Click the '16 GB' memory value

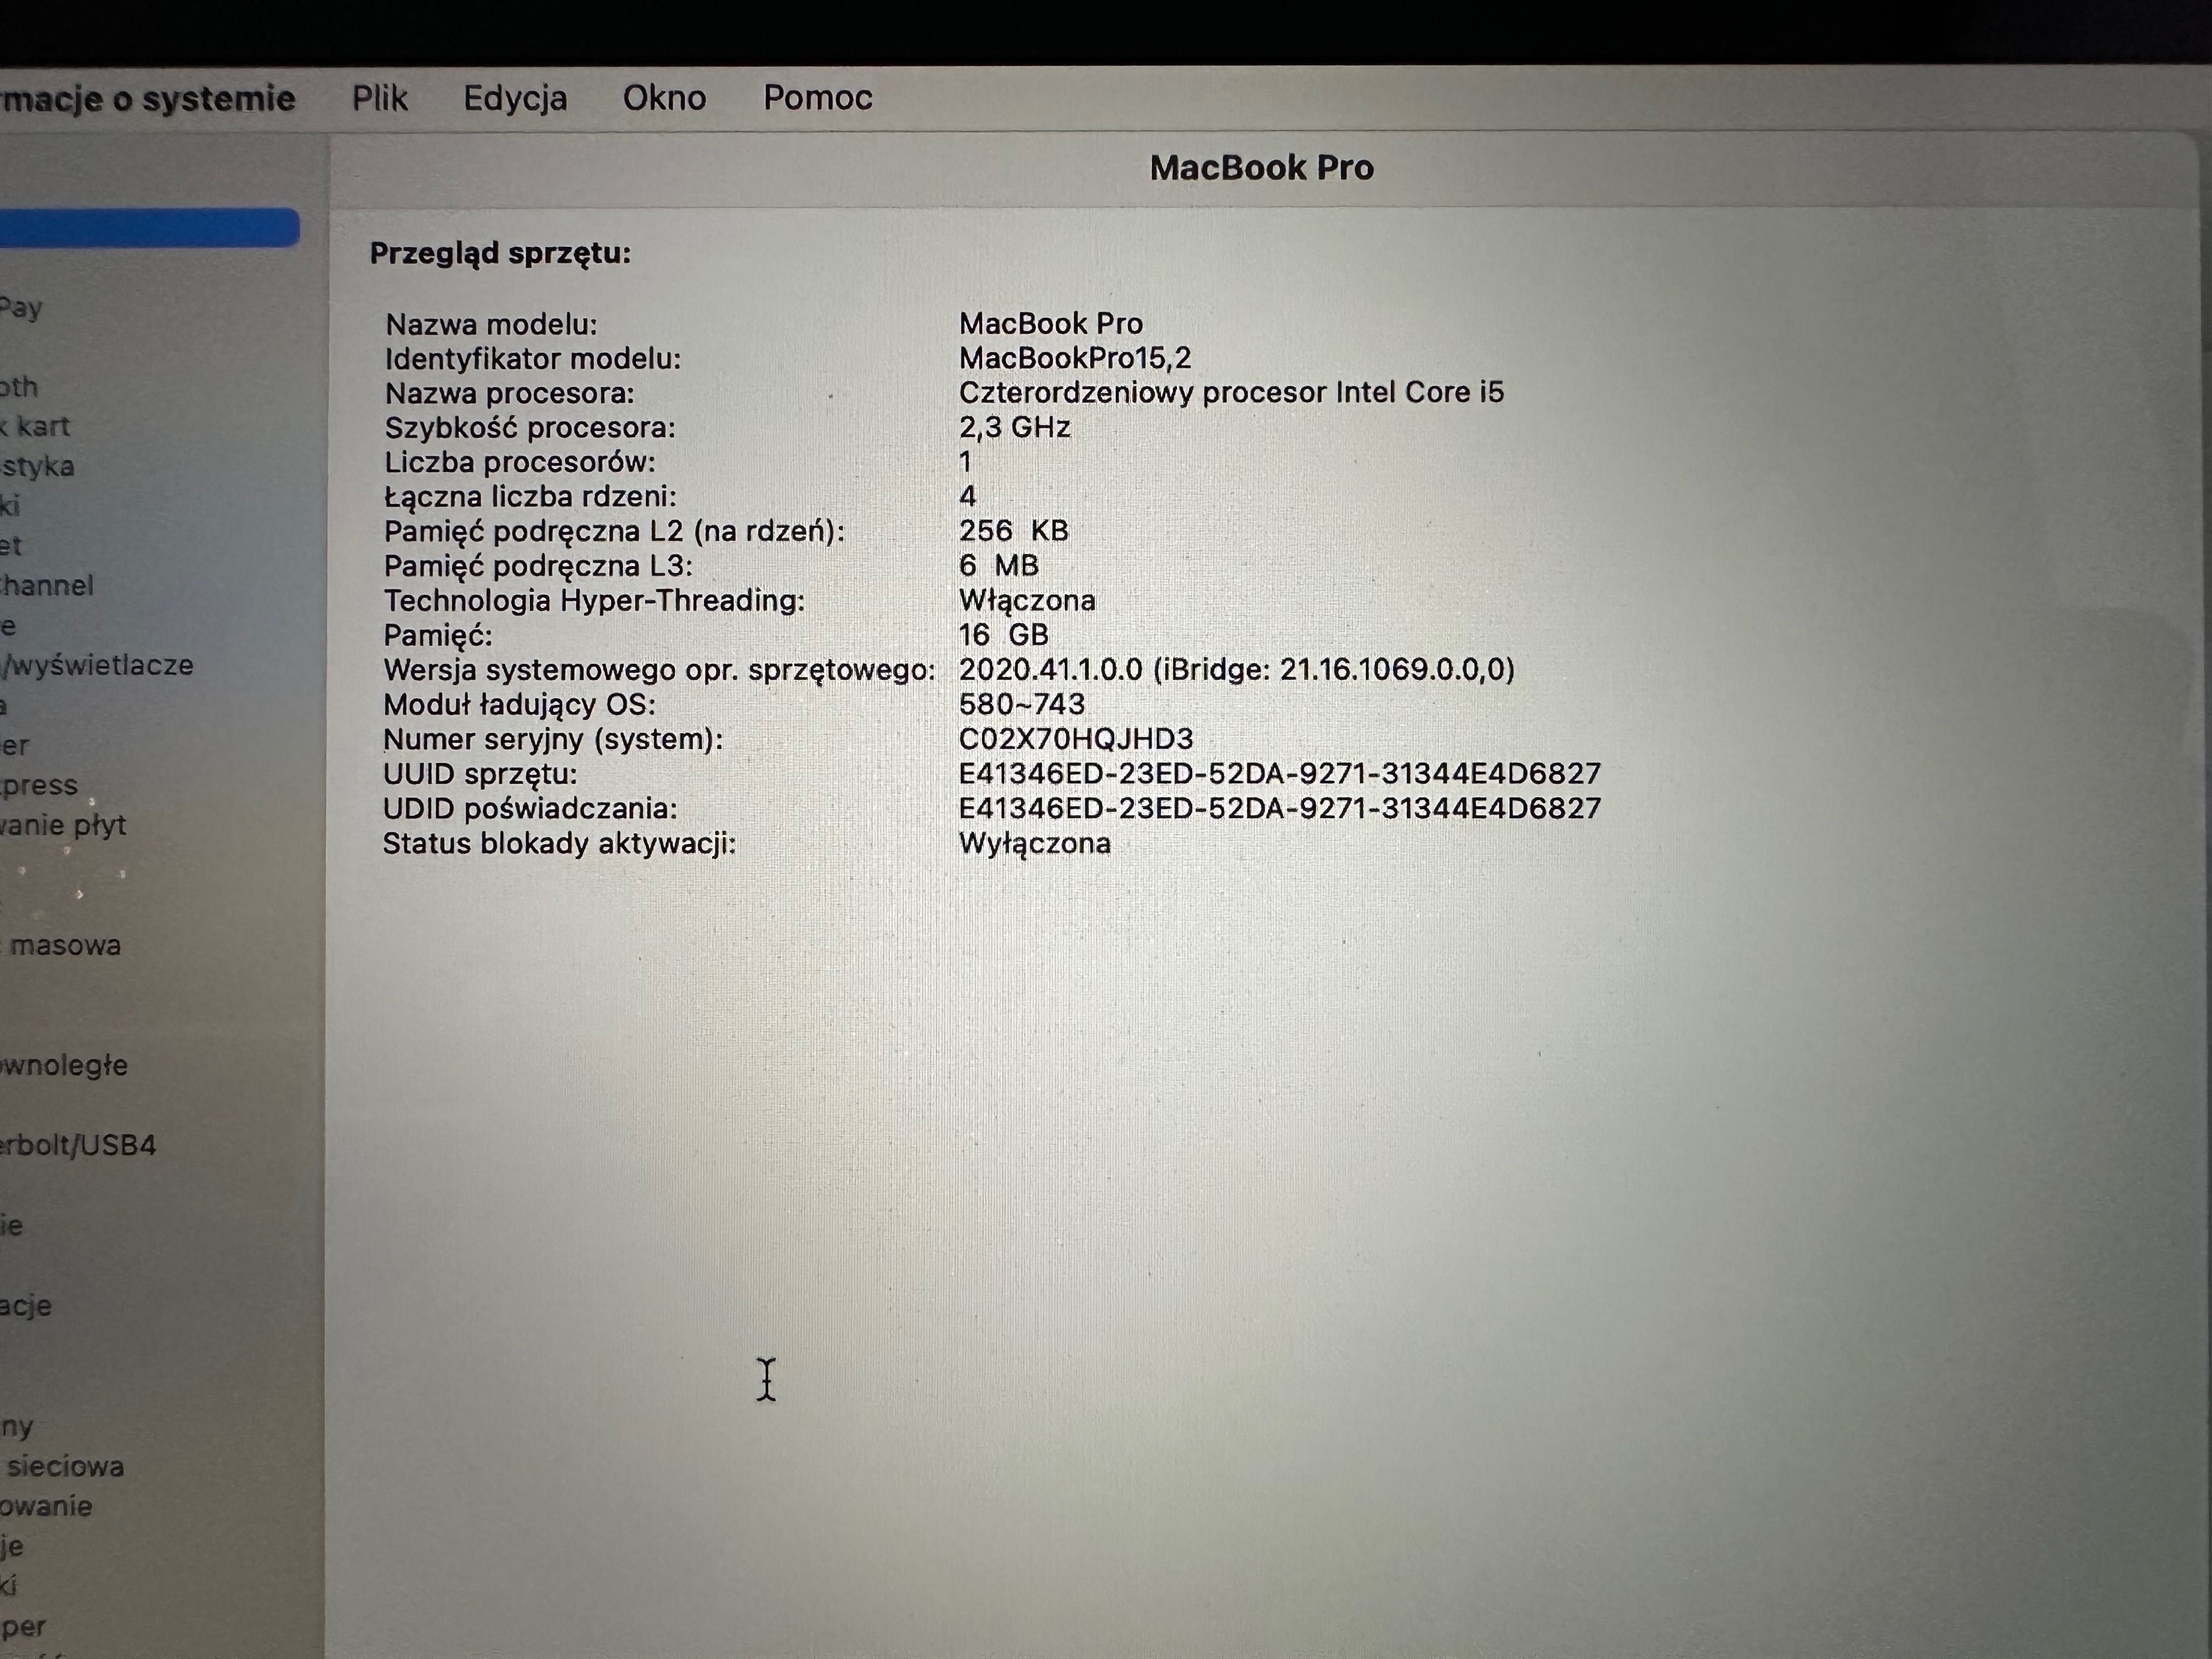[1003, 634]
